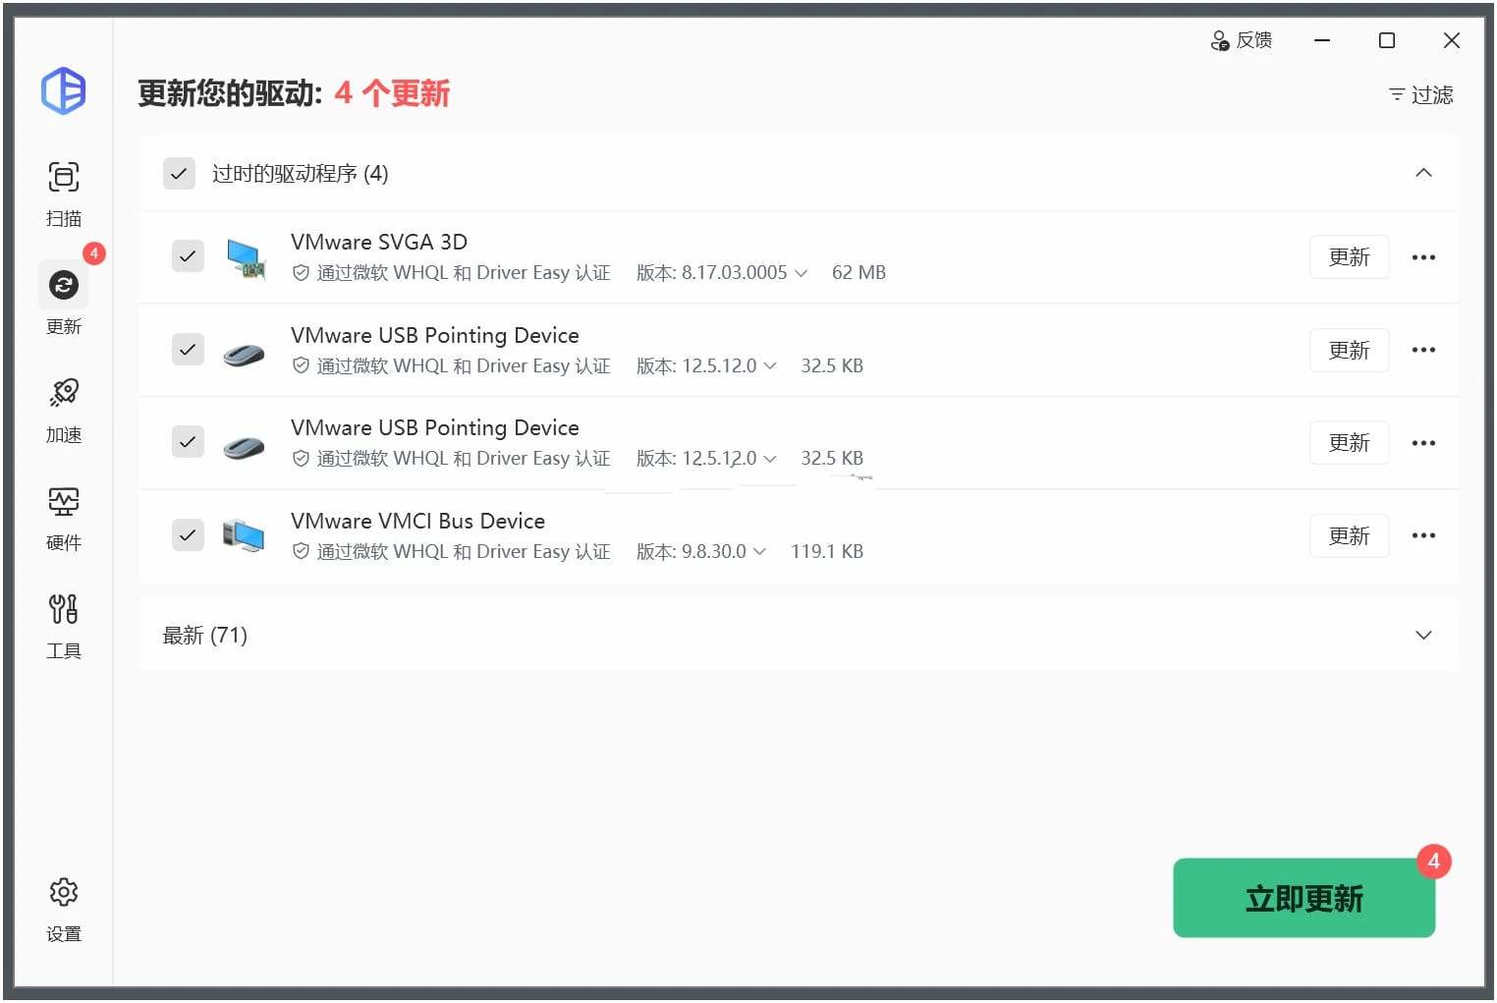Open the 加速 (Speed up) sidebar section
1497x1003 pixels.
[x=64, y=410]
